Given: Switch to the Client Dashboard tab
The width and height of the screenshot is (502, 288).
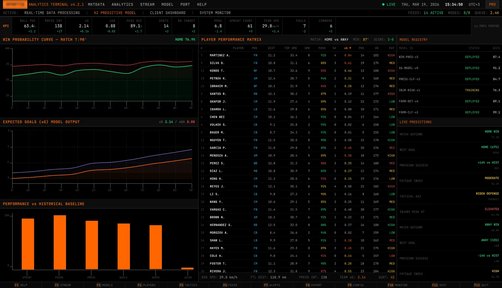Looking at the screenshot, I should (168, 13).
